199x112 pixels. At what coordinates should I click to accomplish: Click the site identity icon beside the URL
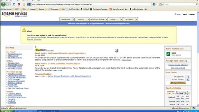[29, 4]
